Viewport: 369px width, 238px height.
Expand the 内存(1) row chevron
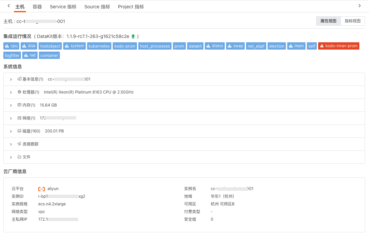tap(11, 105)
